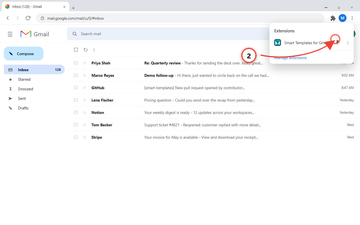The image size is (360, 225).
Task: Star the GitHub email
Action: 84,88
